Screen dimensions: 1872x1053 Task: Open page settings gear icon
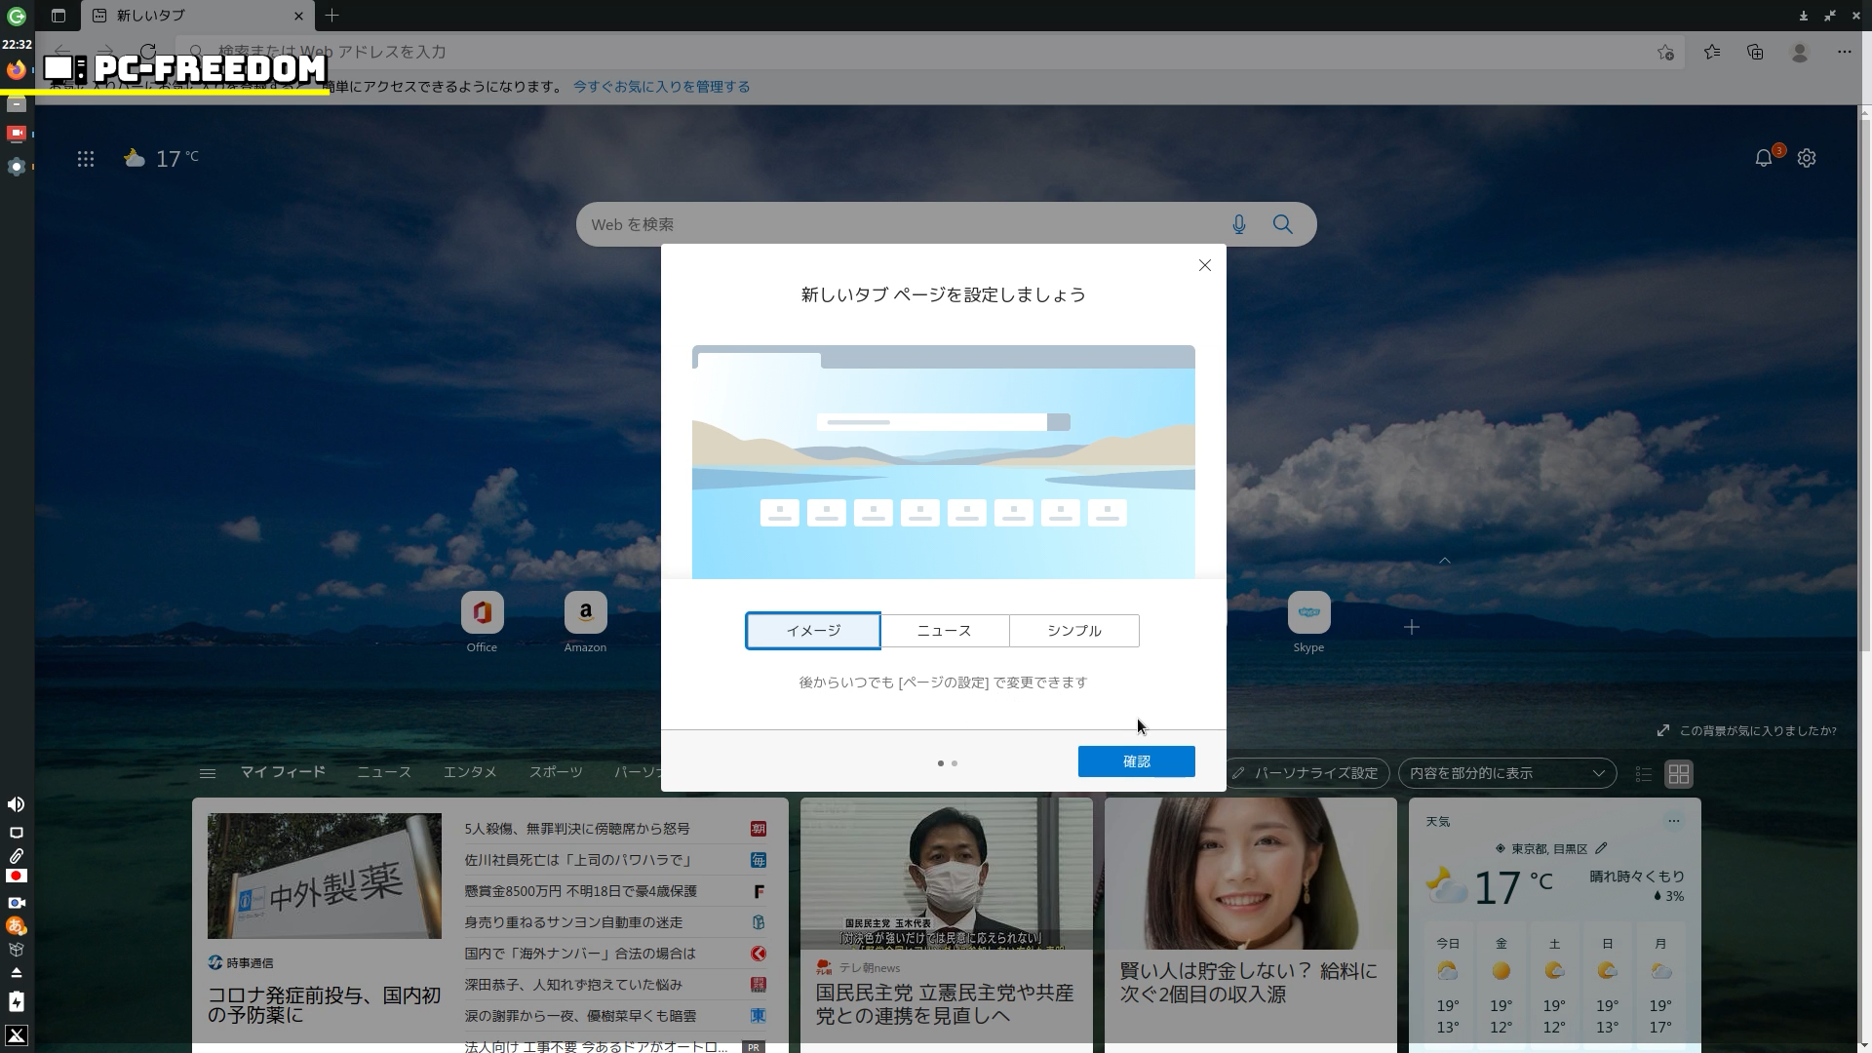[x=1807, y=158]
